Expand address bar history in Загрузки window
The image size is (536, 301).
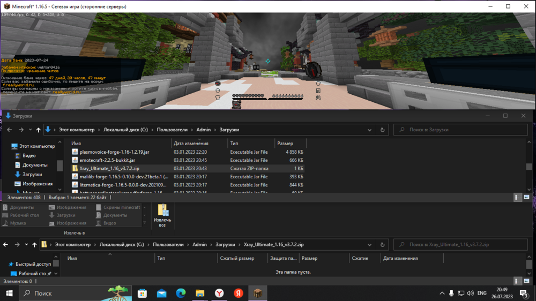[x=369, y=130]
